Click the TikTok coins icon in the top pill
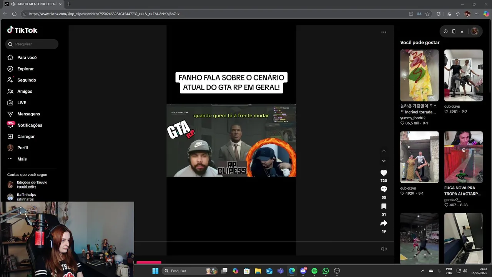Image resolution: width=492 pixels, height=277 pixels. [445, 32]
